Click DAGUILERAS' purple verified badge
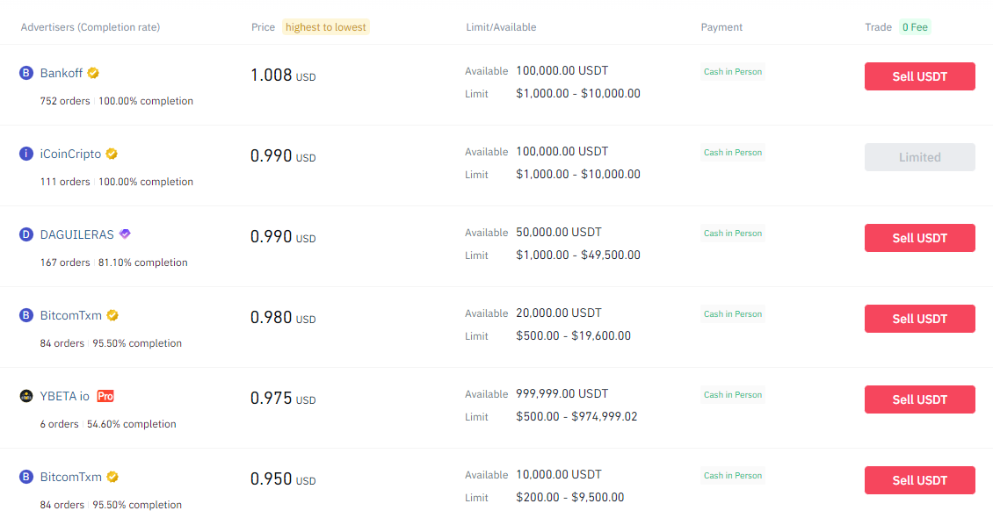Image resolution: width=993 pixels, height=518 pixels. tap(124, 234)
